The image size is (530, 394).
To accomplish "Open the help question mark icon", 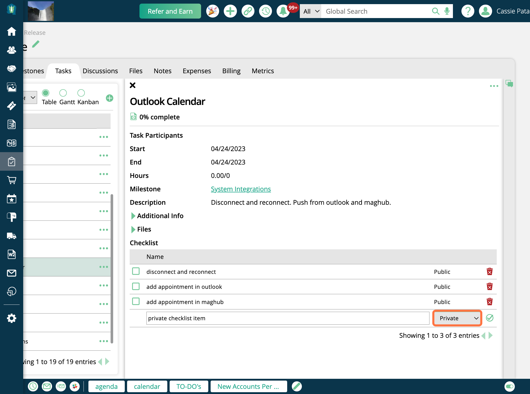I will tap(468, 11).
